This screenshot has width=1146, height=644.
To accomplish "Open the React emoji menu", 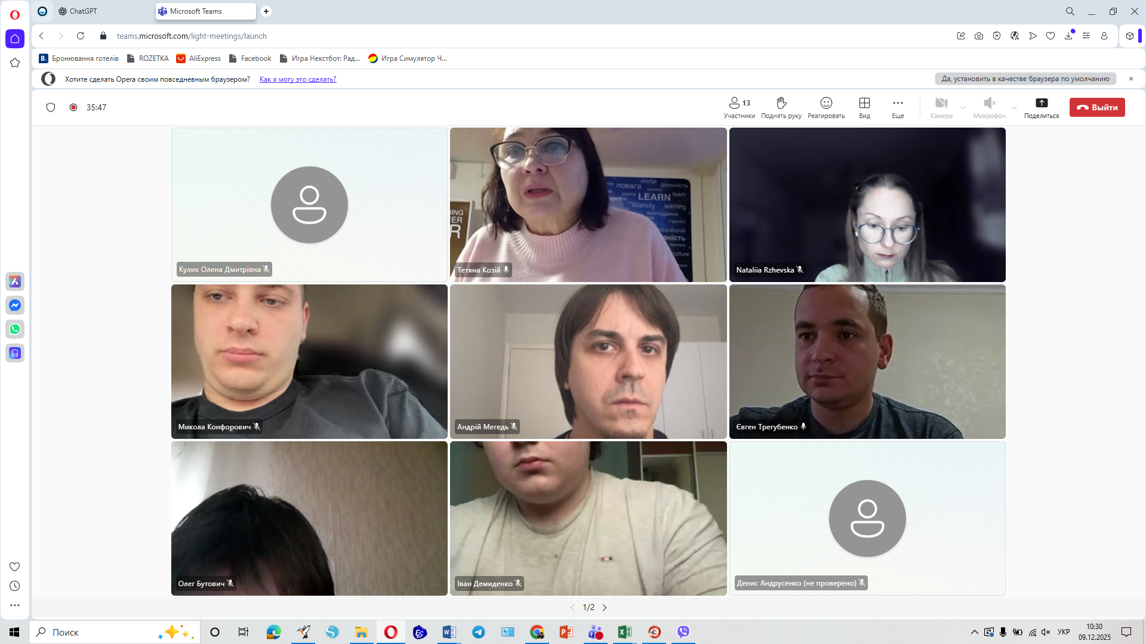I will (x=825, y=107).
